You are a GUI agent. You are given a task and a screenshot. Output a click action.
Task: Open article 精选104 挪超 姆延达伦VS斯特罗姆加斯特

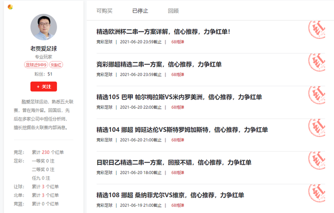[182, 130]
